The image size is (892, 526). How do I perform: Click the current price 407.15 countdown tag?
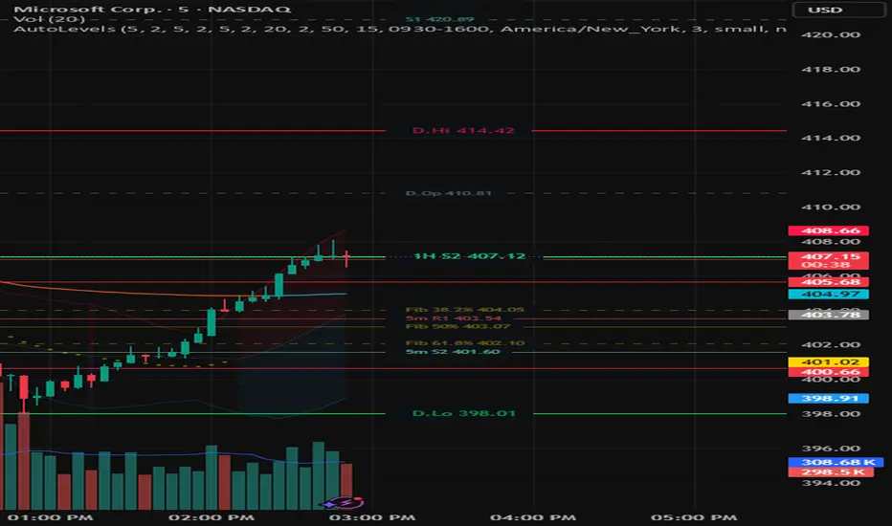click(828, 260)
